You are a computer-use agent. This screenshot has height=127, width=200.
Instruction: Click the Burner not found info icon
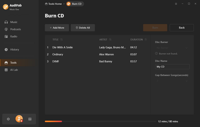click(156, 54)
